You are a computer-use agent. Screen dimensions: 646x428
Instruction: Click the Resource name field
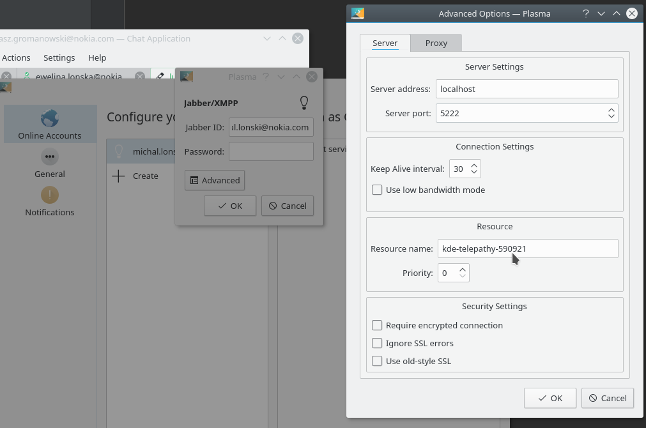click(528, 248)
